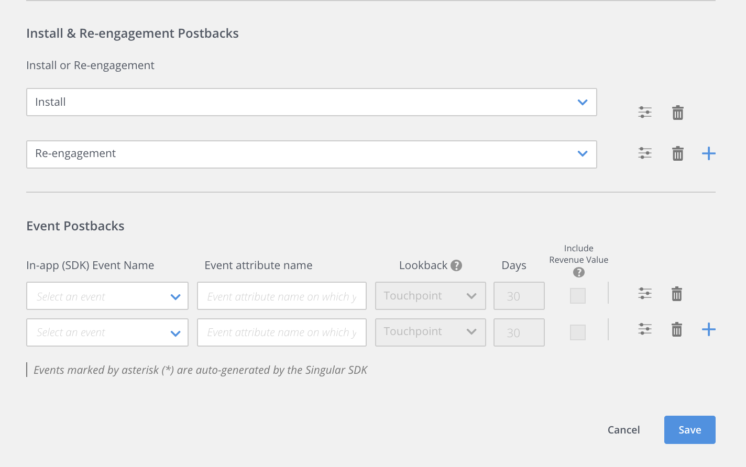Delete the first event postback row
Image resolution: width=746 pixels, height=467 pixels.
click(x=677, y=294)
